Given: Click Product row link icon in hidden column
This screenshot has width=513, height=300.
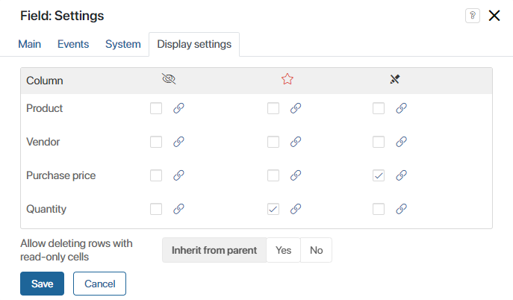Looking at the screenshot, I should tap(178, 108).
